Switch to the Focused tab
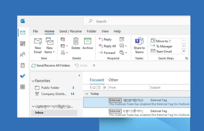This screenshot has height=131, width=204. (x=97, y=80)
